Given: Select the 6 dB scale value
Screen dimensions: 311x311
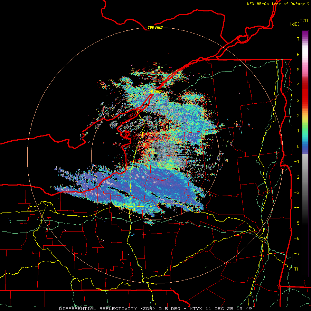Looking at the screenshot, I should [298, 54].
